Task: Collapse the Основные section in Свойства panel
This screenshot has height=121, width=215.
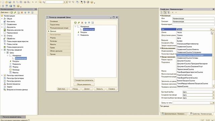Action: [x=161, y=16]
